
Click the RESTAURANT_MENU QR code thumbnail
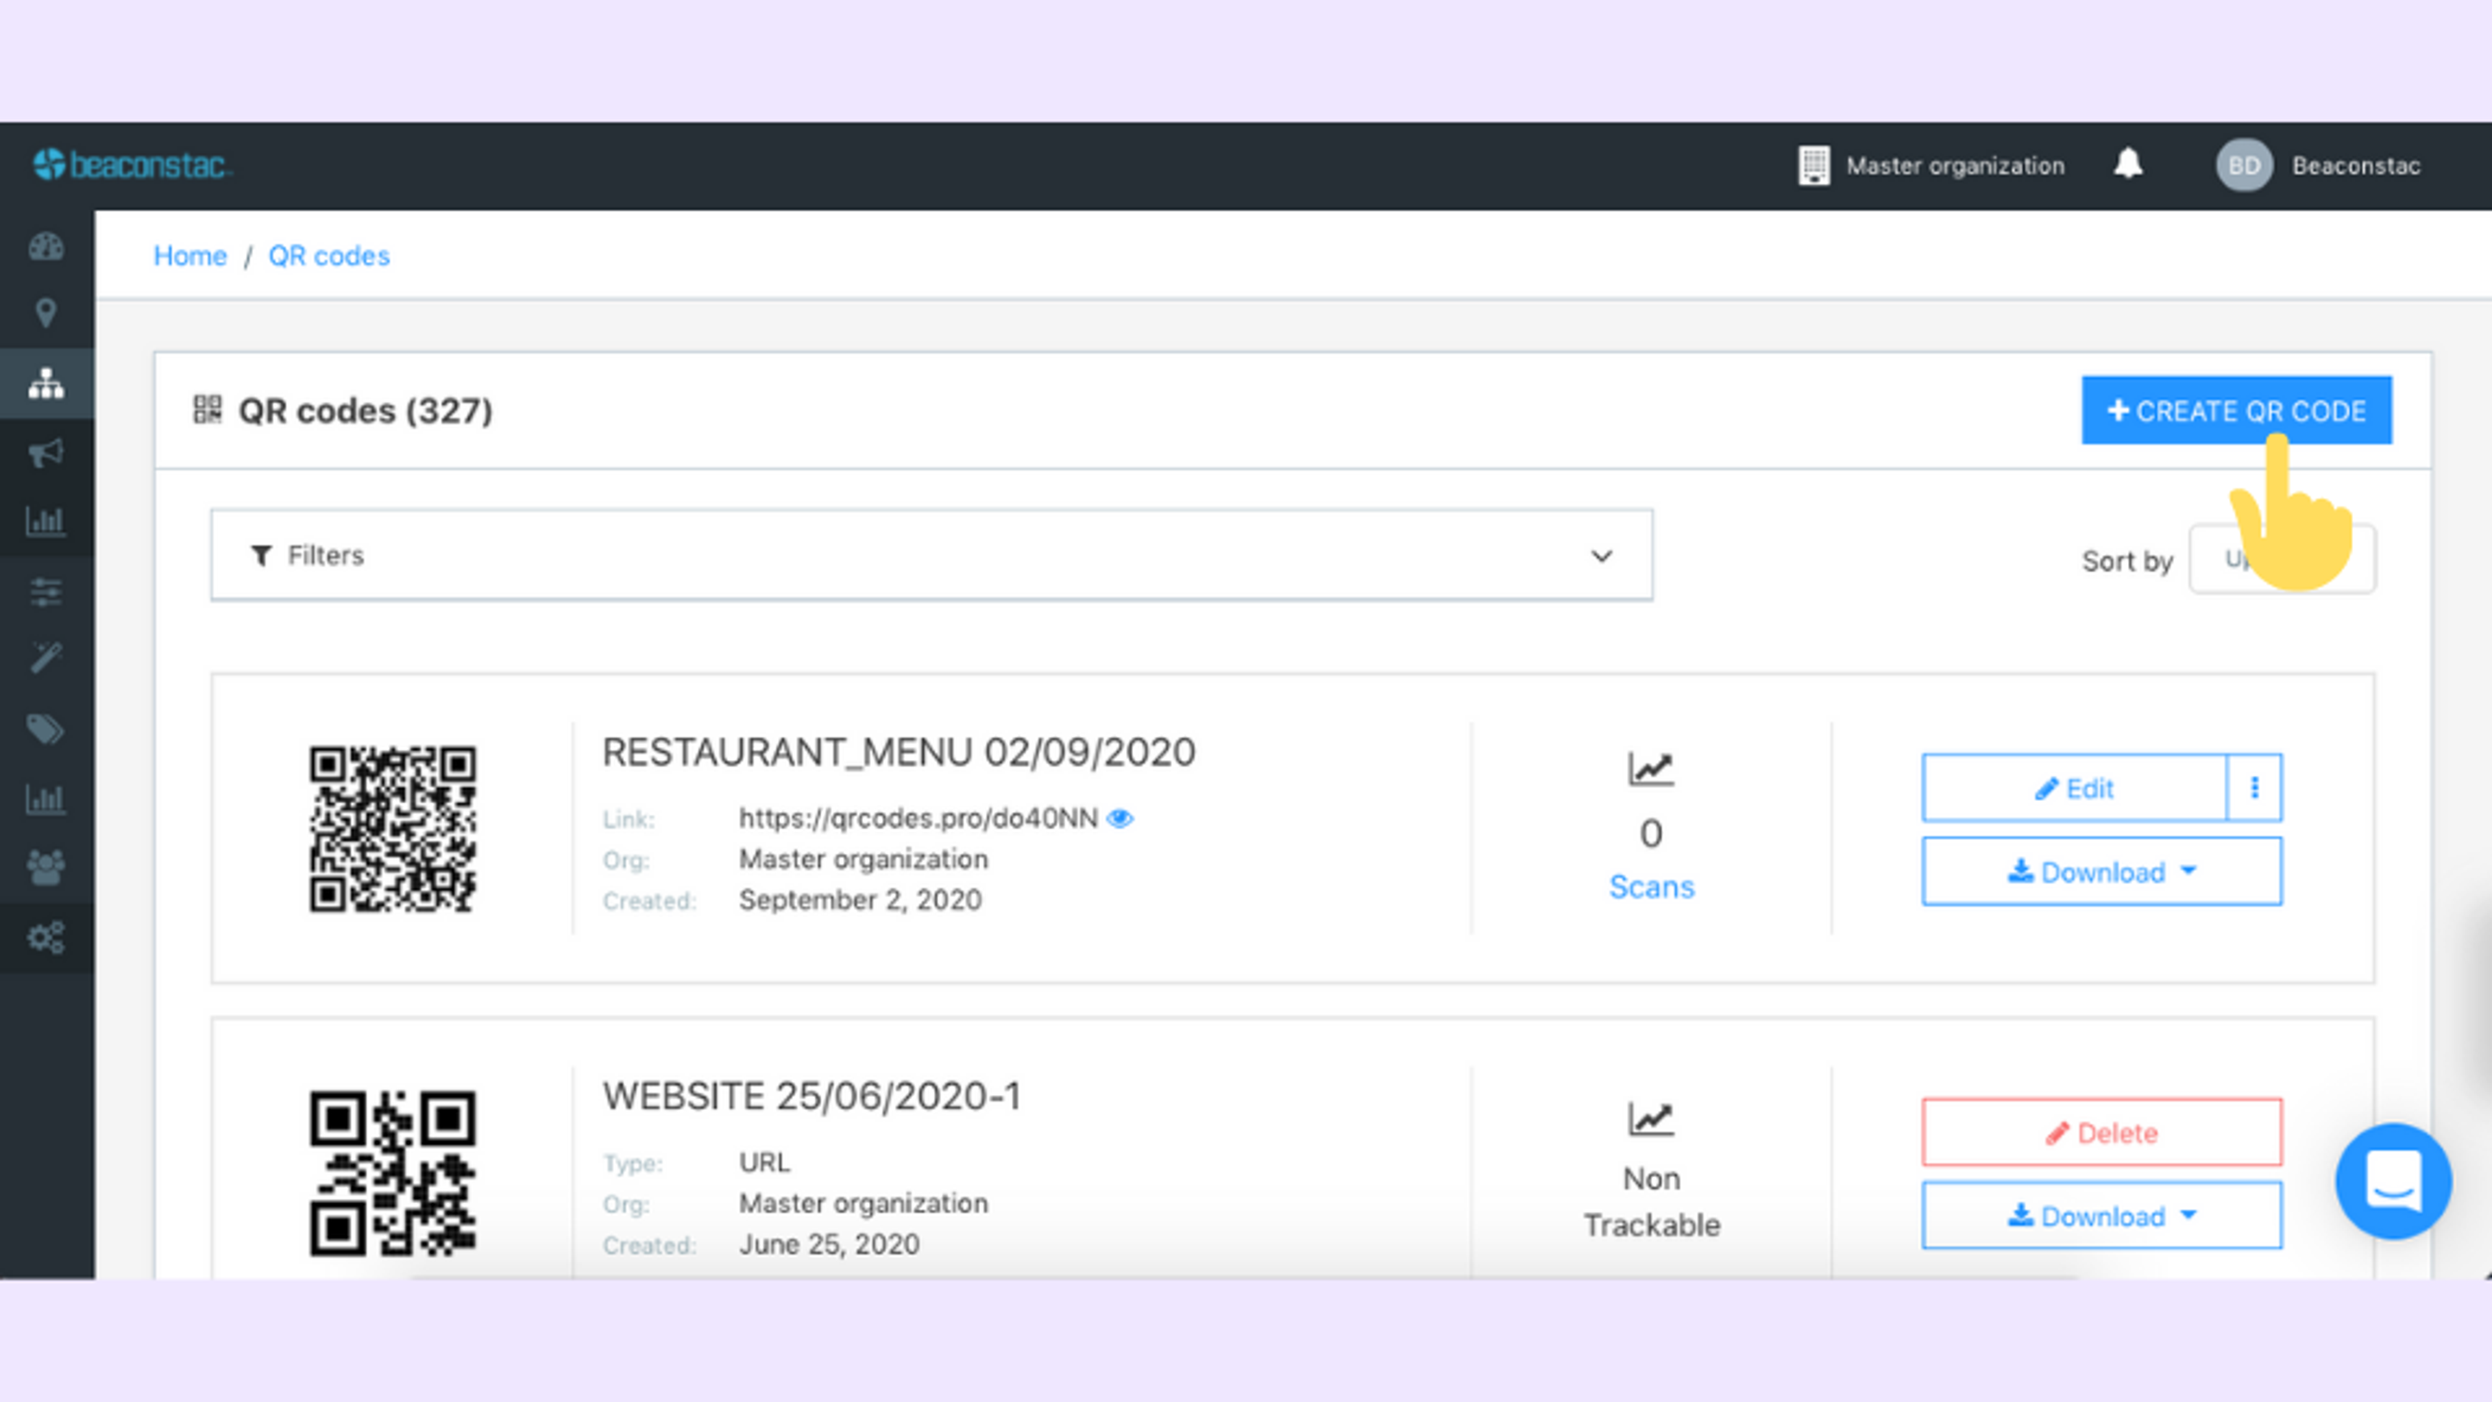(392, 828)
